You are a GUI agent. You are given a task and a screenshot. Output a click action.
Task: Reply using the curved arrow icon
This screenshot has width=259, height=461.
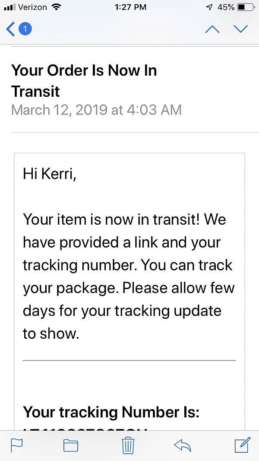tap(182, 445)
